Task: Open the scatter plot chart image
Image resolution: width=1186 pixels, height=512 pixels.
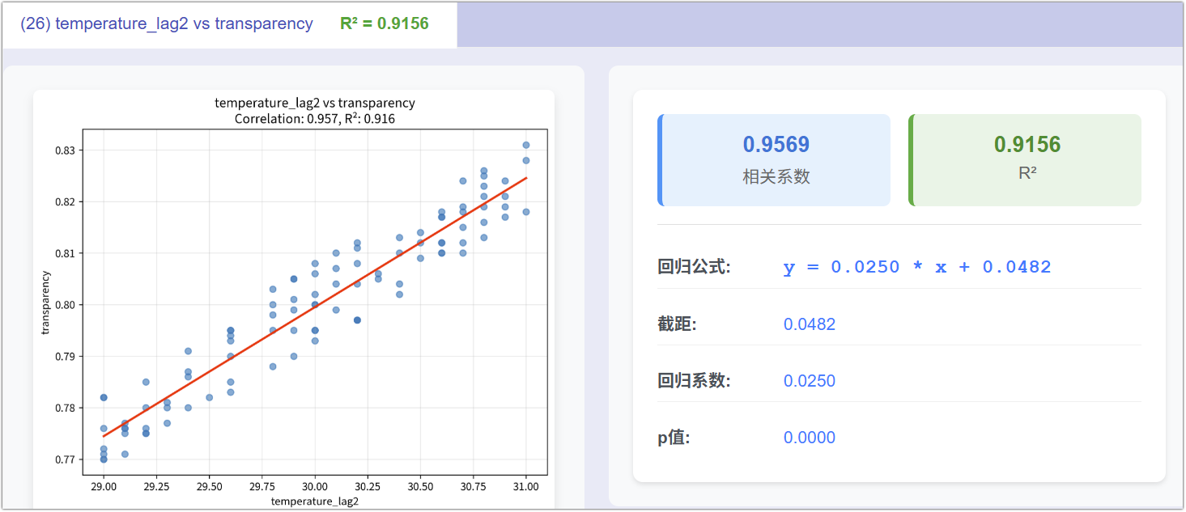Action: tap(294, 299)
